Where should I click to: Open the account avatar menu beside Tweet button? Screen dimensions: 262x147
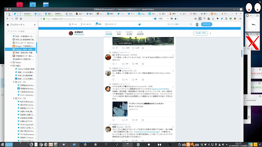197,24
